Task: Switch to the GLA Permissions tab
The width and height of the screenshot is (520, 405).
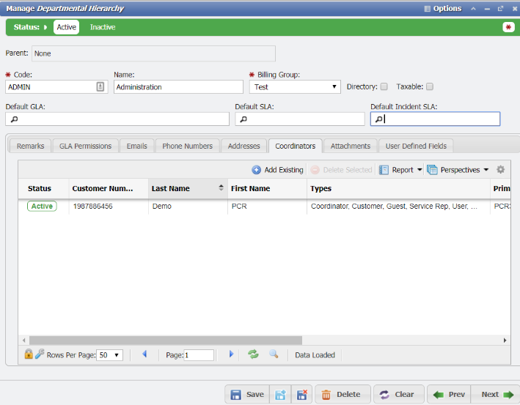Action: (85, 146)
